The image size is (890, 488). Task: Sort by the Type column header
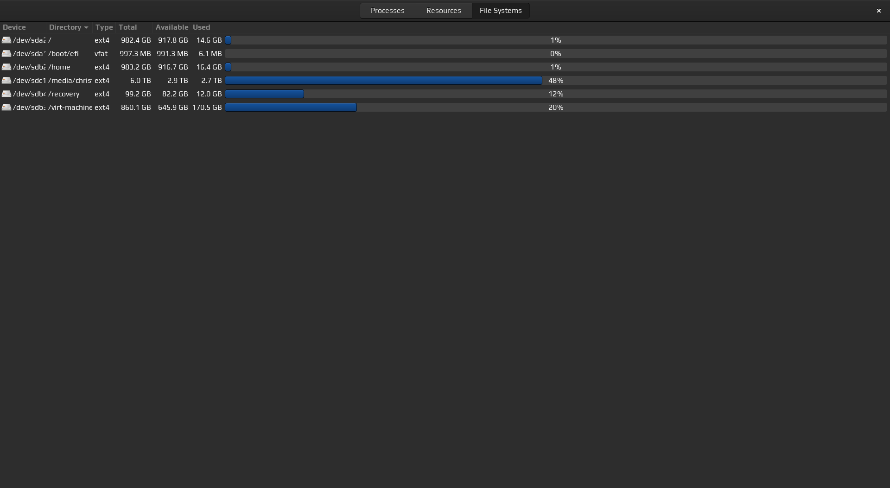pos(104,27)
